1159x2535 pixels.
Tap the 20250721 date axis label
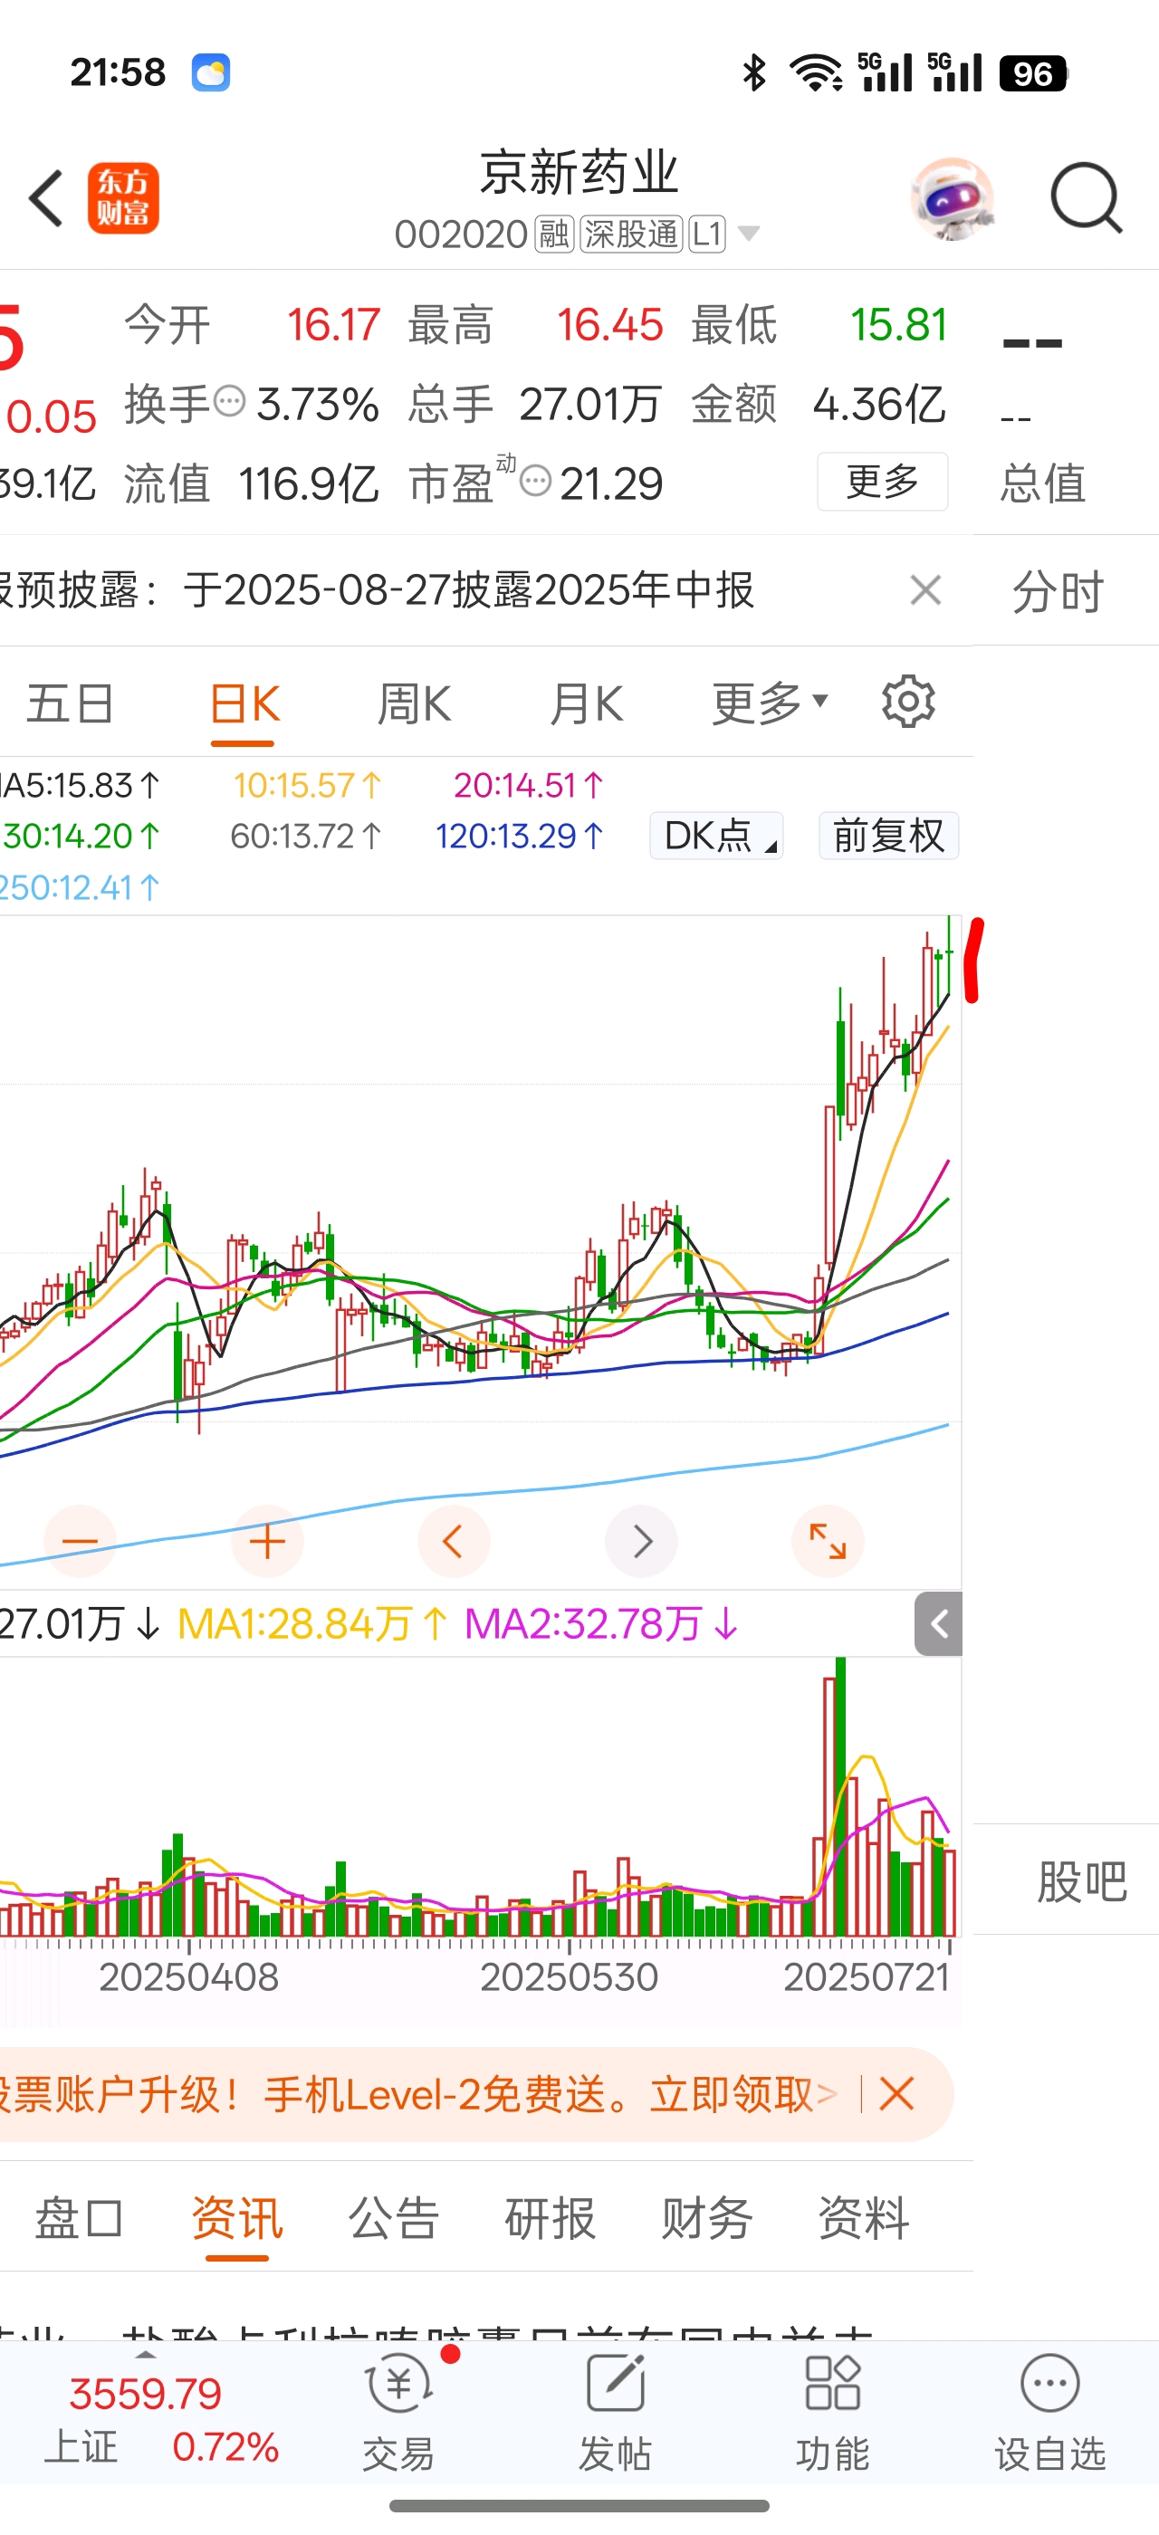(x=866, y=1976)
